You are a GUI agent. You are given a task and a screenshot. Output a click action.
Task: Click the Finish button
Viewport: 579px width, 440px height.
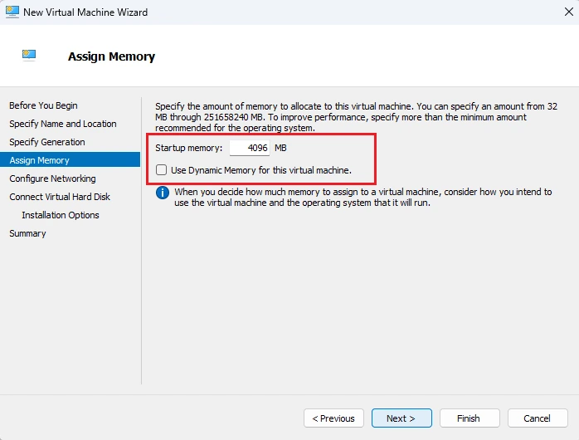[470, 418]
